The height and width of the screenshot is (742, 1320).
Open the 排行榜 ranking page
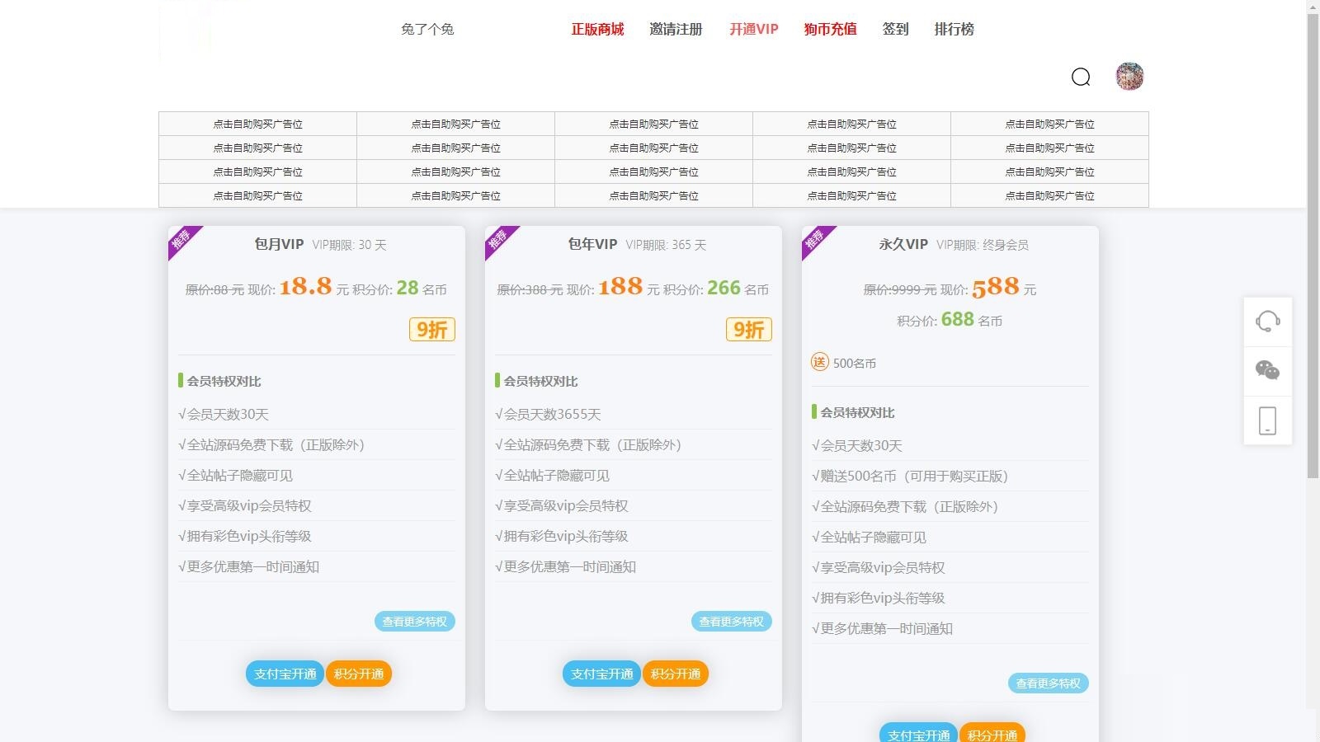click(954, 30)
